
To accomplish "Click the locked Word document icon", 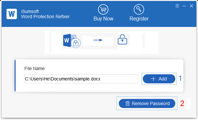I will tap(72, 41).
